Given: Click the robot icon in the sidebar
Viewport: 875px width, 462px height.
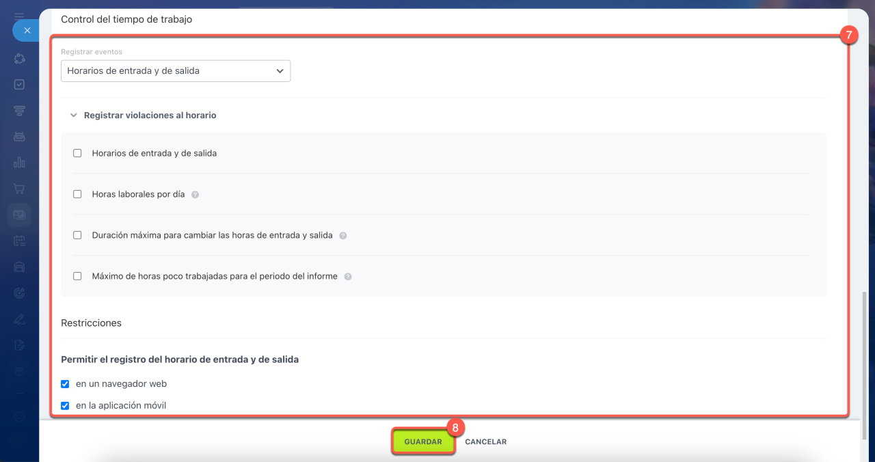Looking at the screenshot, I should 19,137.
